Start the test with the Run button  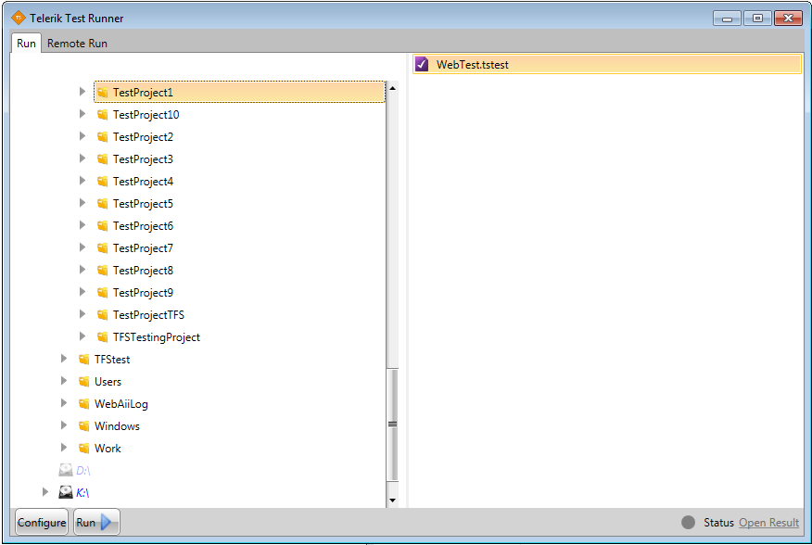coord(96,522)
